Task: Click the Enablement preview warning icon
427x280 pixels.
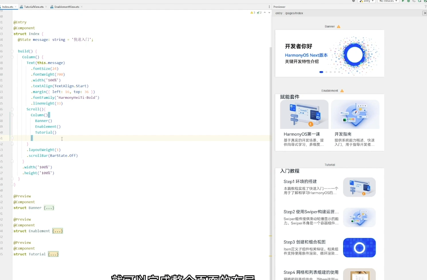Action: [x=342, y=91]
